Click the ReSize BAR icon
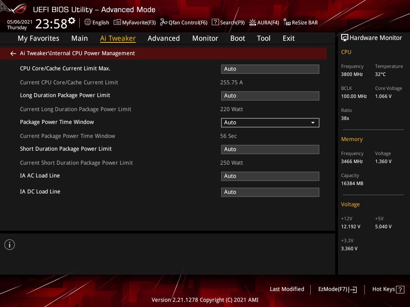 point(287,22)
